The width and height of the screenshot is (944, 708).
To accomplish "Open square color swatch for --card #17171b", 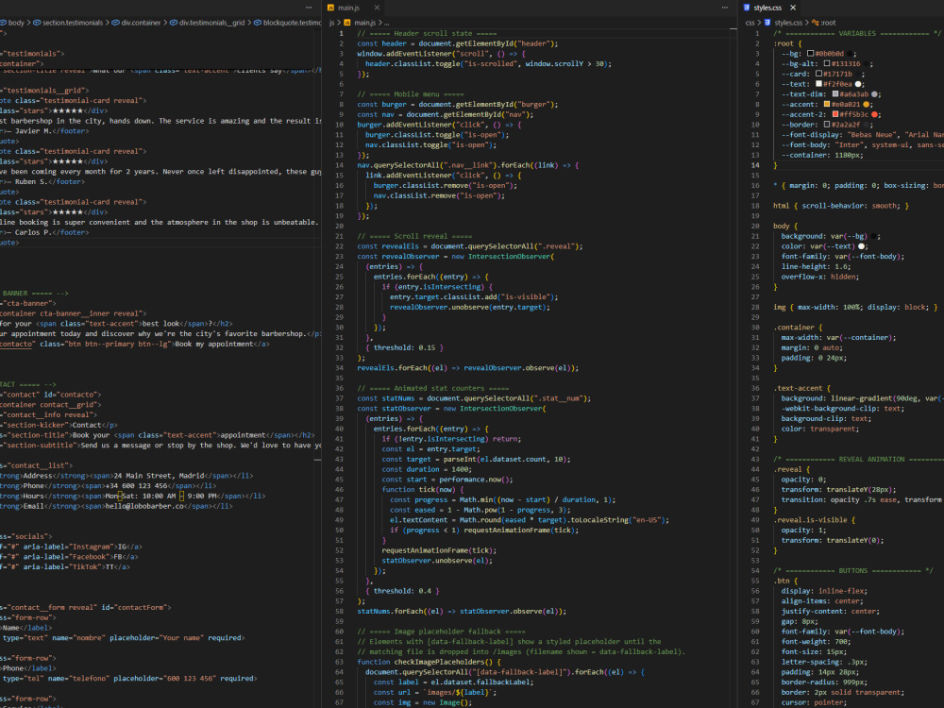I will tap(818, 74).
